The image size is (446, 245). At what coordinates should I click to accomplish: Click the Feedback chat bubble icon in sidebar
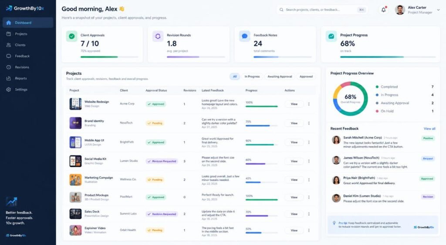pos(9,56)
